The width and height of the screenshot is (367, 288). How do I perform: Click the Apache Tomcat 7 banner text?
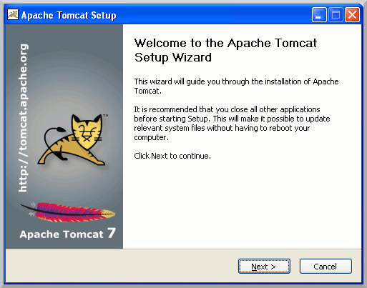[68, 234]
